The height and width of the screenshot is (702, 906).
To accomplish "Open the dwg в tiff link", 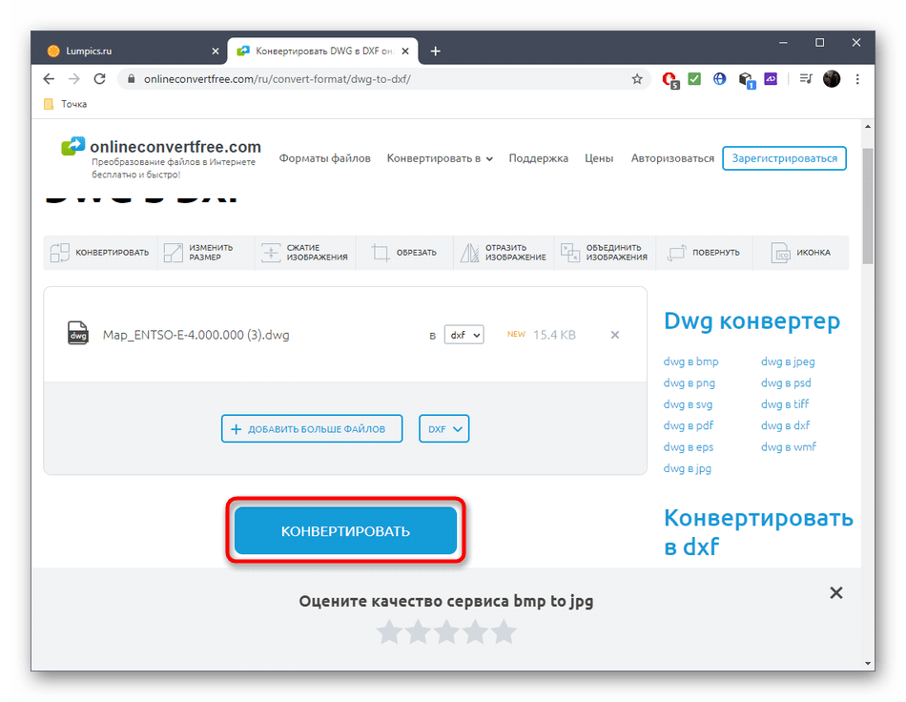I will pos(785,404).
